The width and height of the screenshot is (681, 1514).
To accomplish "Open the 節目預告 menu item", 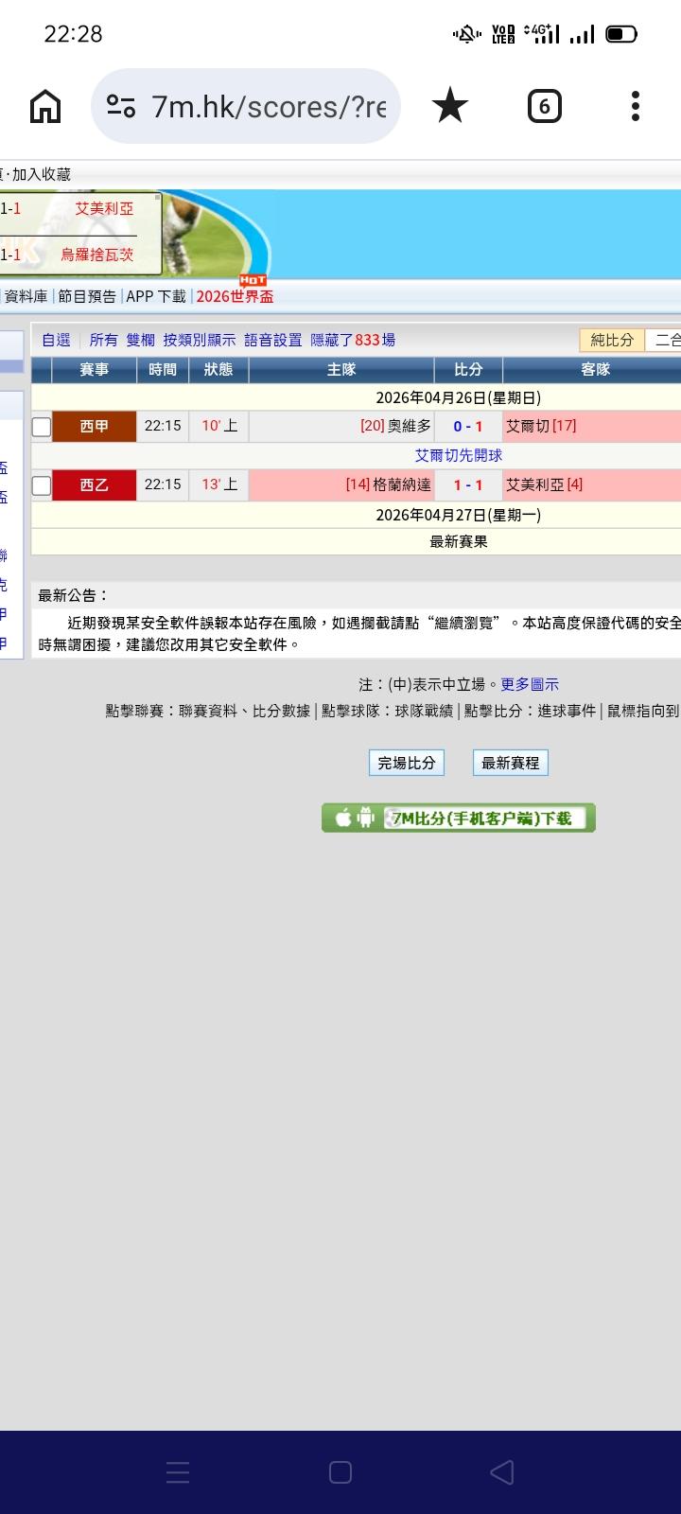I will 87,296.
